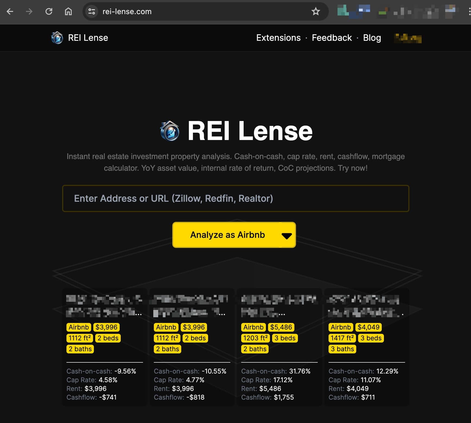Expand the analyze mode dropdown arrow
The height and width of the screenshot is (423, 471).
[287, 235]
